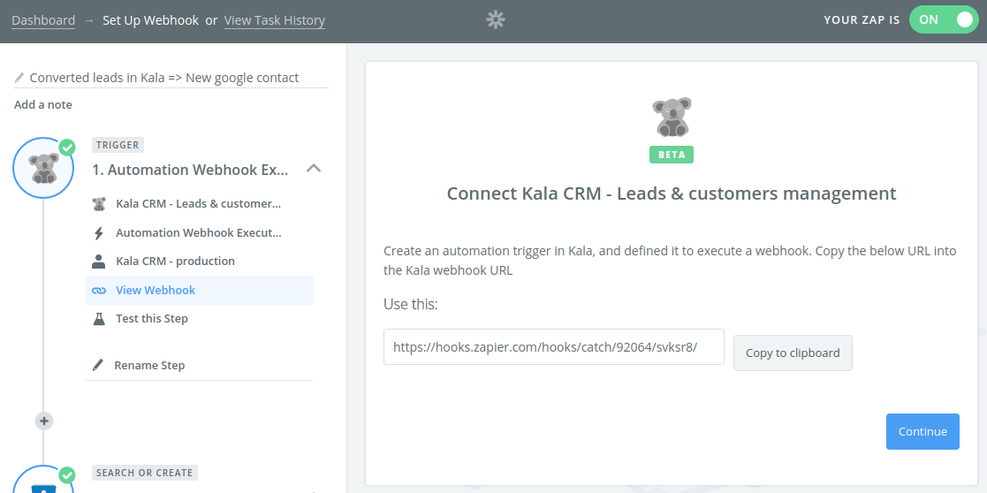This screenshot has width=987, height=493.
Task: Click the webhook URL text field
Action: (553, 347)
